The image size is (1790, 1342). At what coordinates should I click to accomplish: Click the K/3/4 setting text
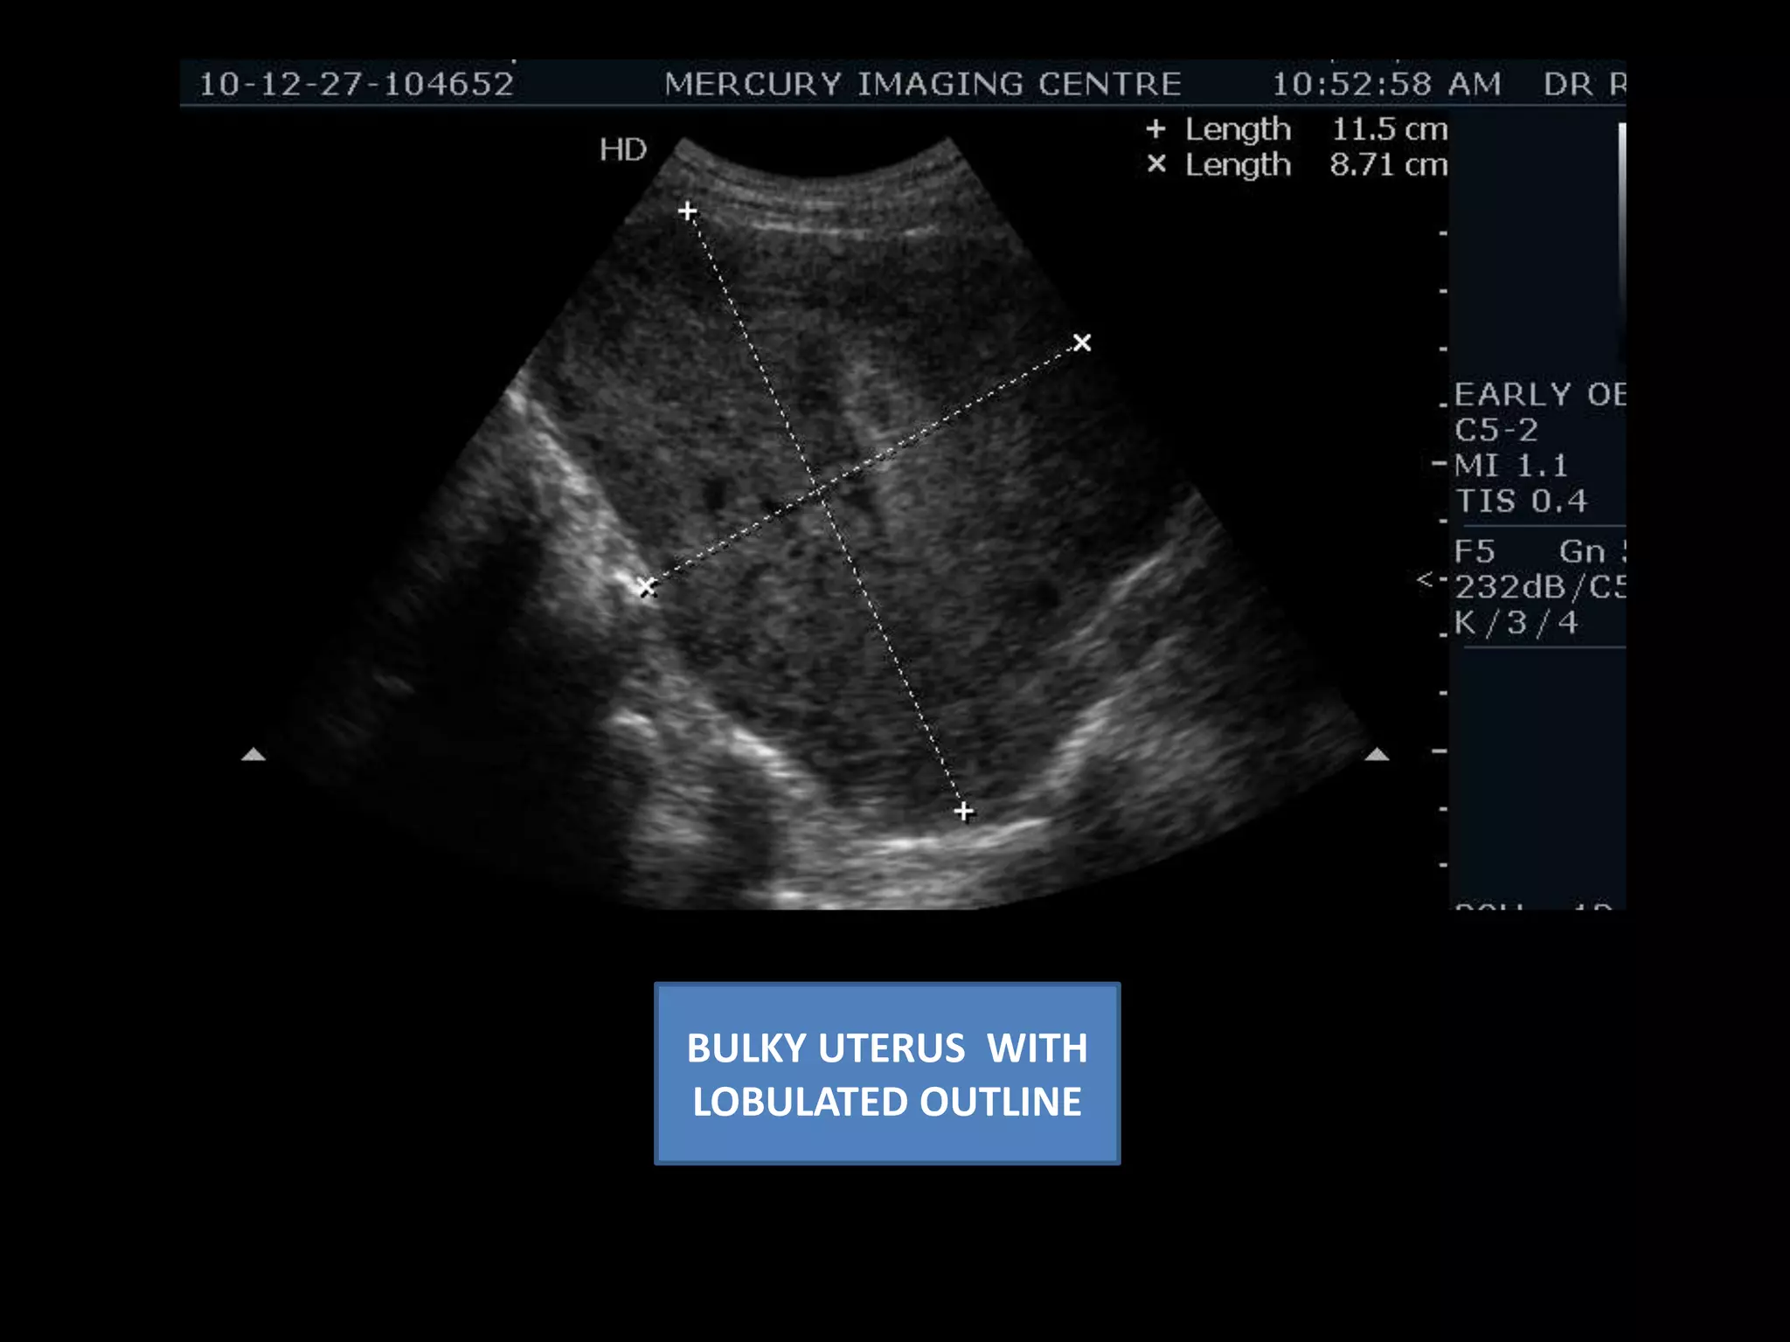click(1516, 623)
